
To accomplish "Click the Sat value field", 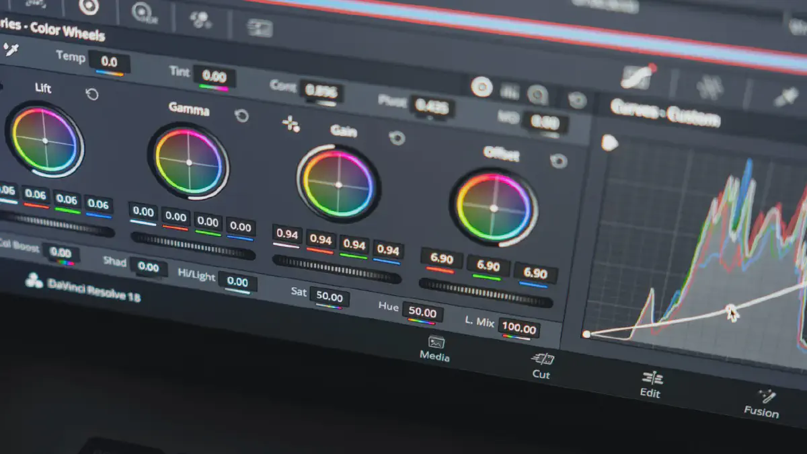I will pyautogui.click(x=330, y=297).
